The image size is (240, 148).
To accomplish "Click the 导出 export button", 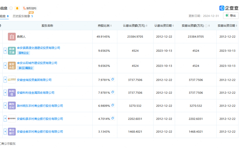I will click(231, 16).
